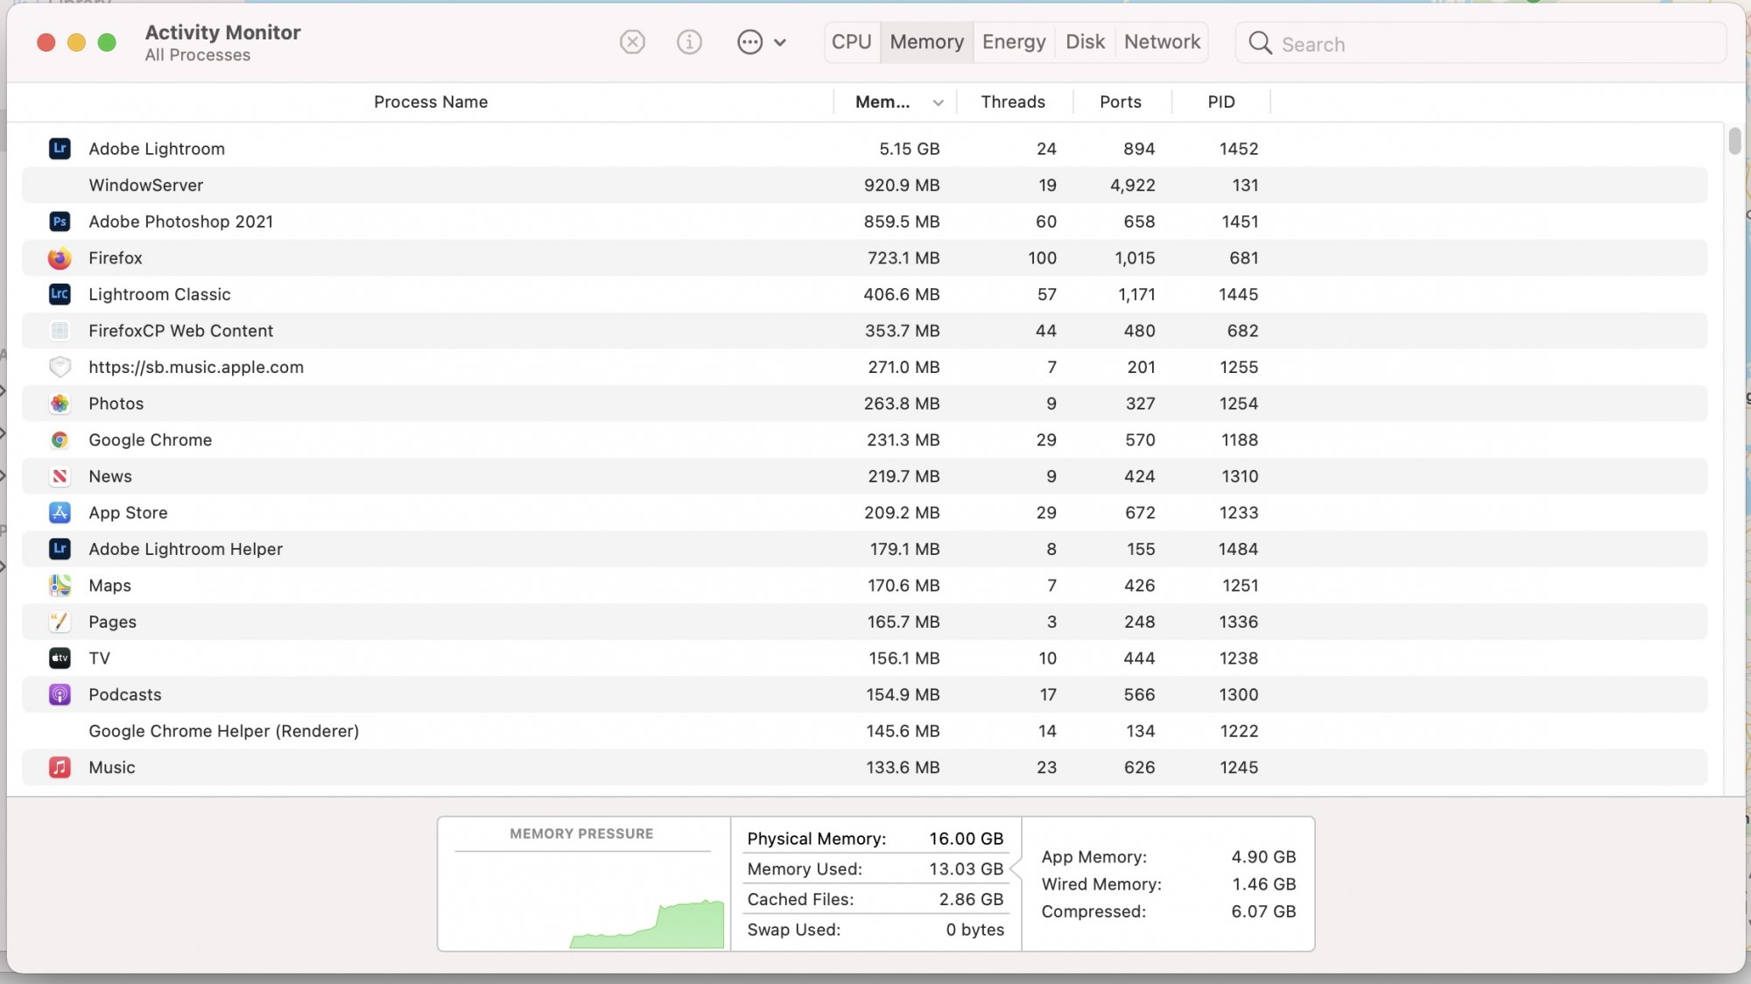Click the Firefox icon in process list
This screenshot has width=1751, height=984.
60,258
